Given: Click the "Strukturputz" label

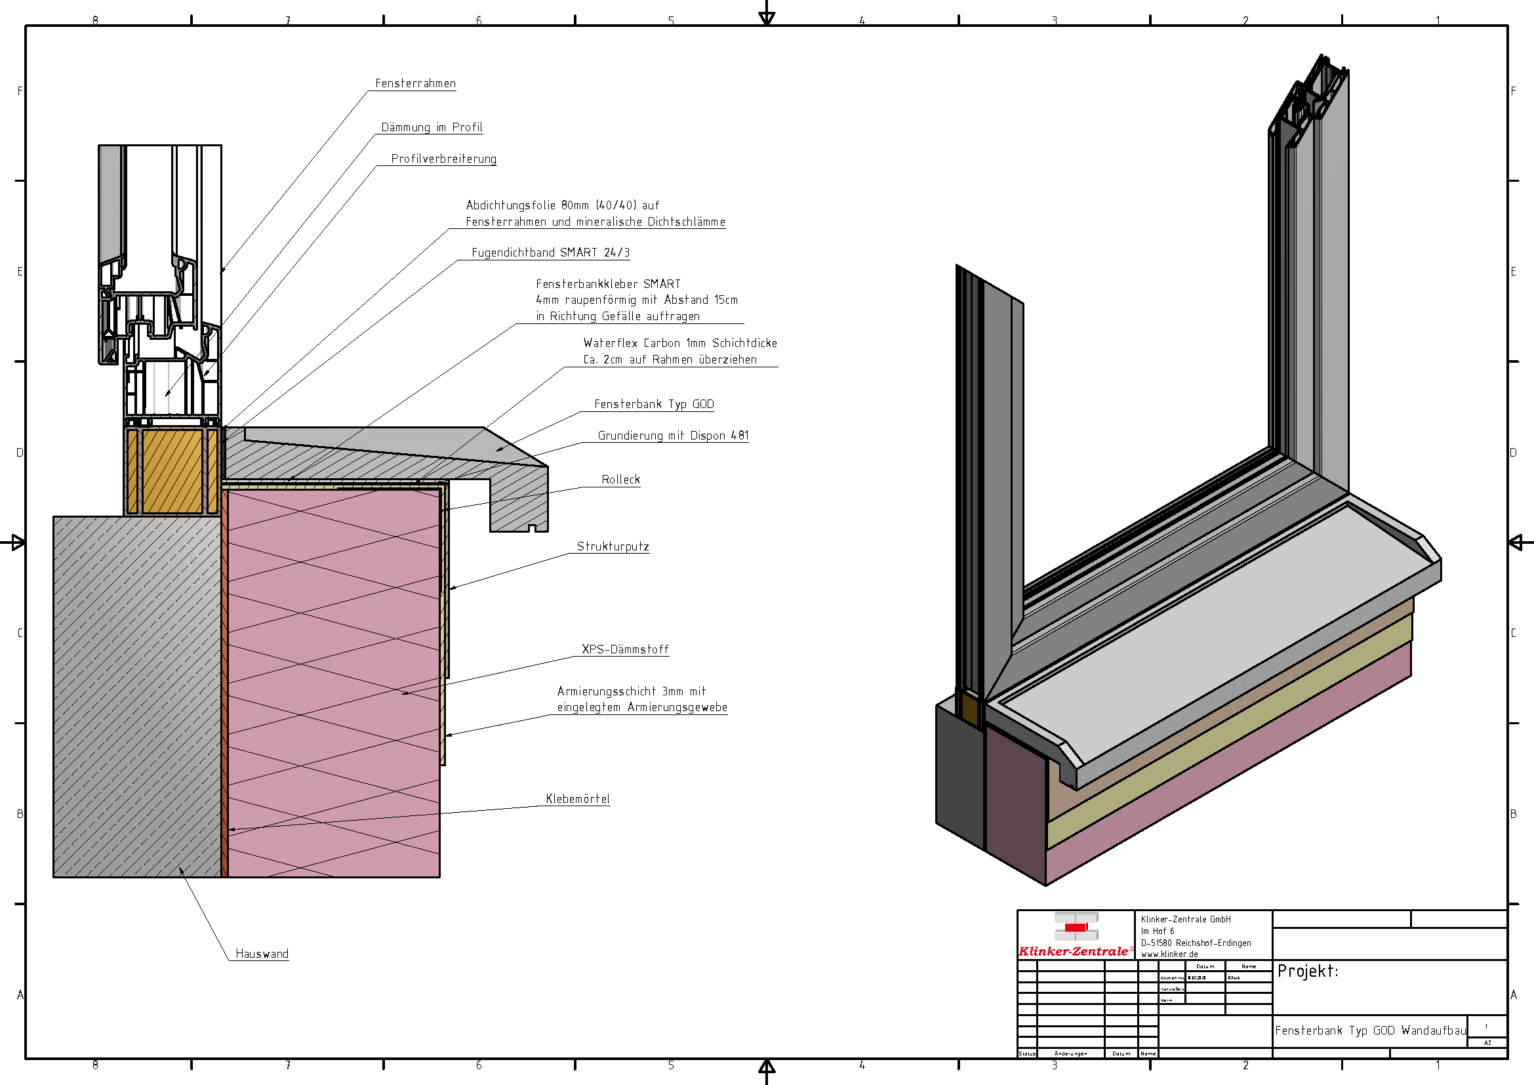Looking at the screenshot, I should (x=613, y=546).
